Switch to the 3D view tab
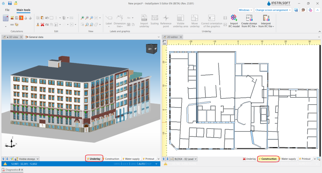Screen dimensions: 322x173 [x=12, y=37]
